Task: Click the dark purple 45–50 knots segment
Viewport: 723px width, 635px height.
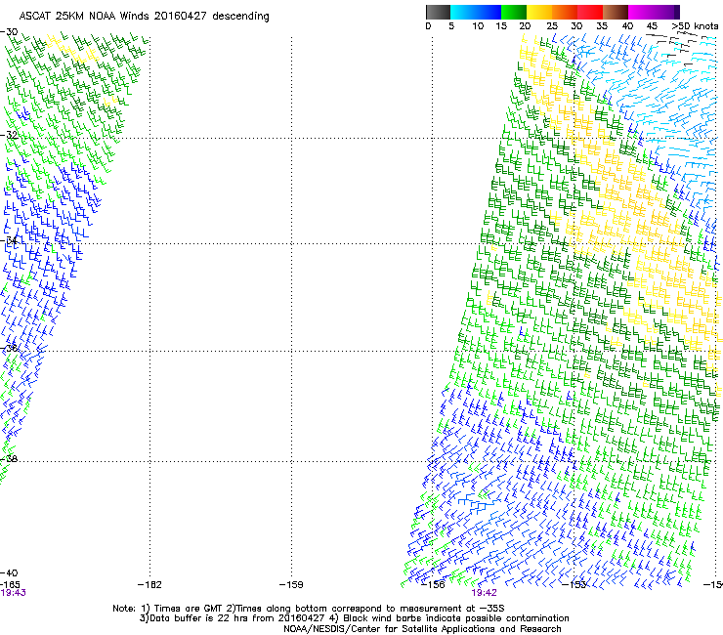Action: pyautogui.click(x=666, y=12)
